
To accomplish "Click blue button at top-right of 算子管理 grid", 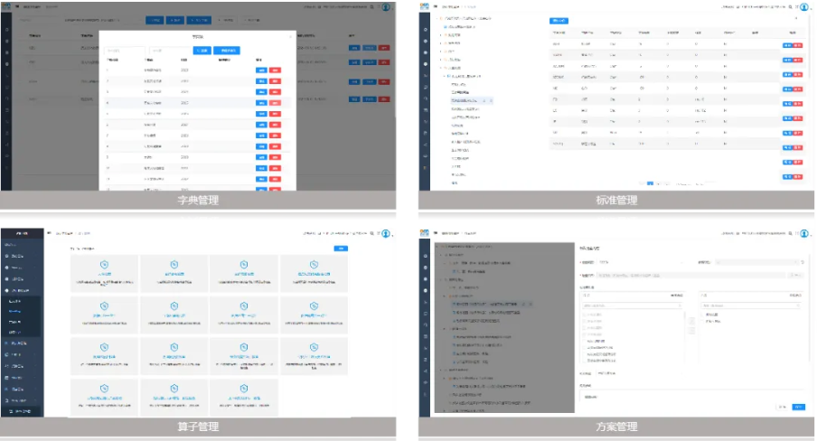I will pos(341,248).
